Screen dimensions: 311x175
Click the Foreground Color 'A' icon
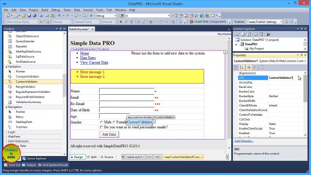click(x=138, y=22)
